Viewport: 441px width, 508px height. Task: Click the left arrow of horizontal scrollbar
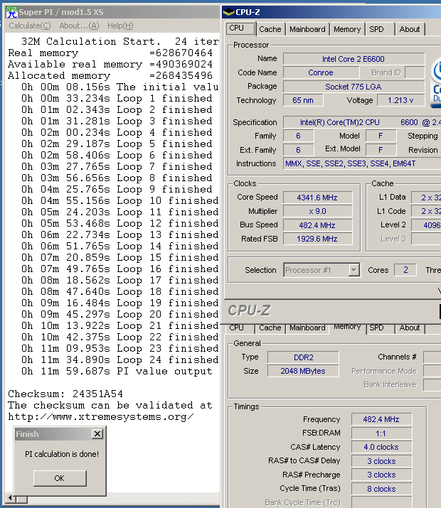click(x=11, y=498)
